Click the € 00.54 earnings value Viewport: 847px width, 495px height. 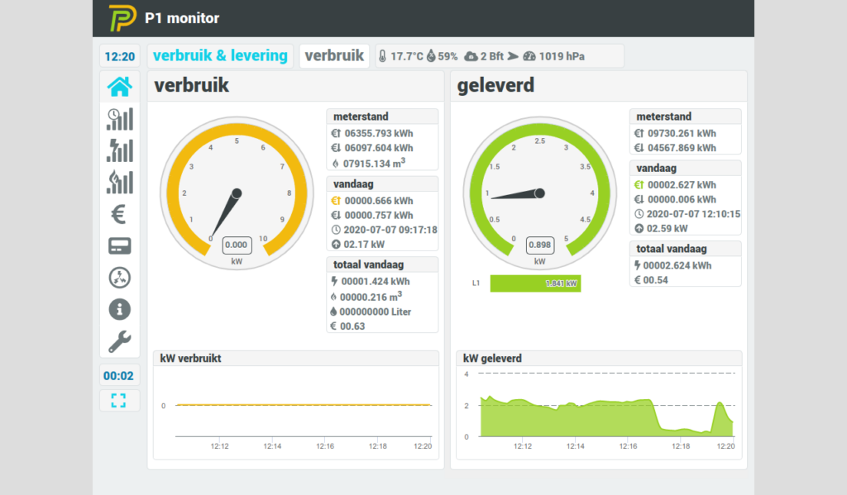tap(651, 280)
